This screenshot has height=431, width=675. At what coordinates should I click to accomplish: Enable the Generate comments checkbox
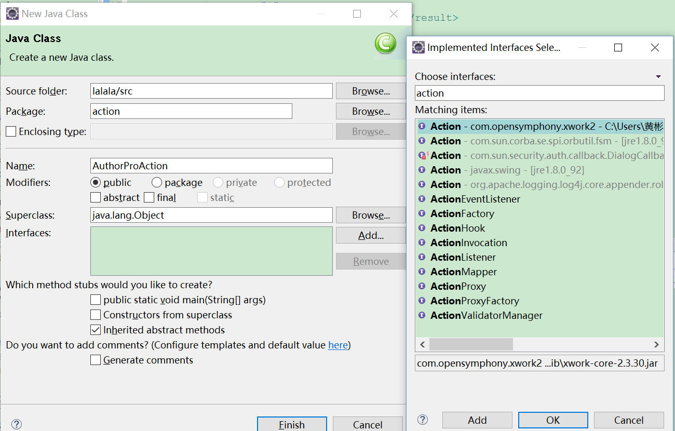coord(96,360)
